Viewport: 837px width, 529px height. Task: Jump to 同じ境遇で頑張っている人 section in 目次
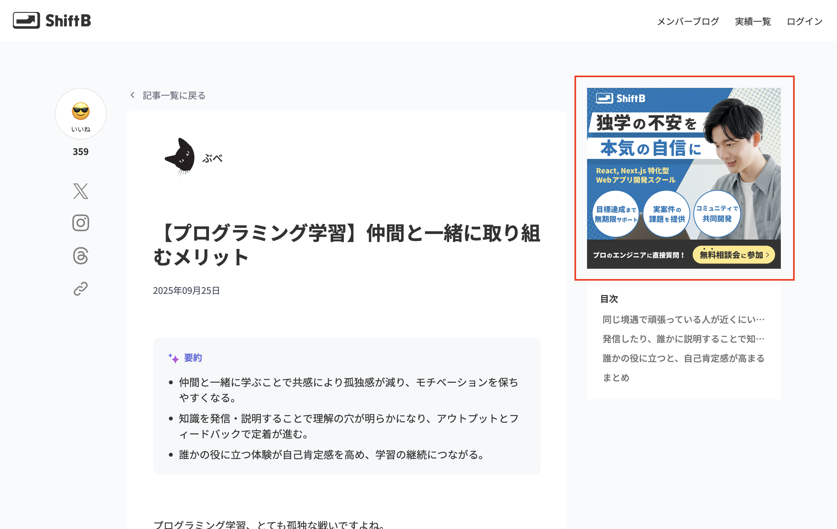(683, 319)
